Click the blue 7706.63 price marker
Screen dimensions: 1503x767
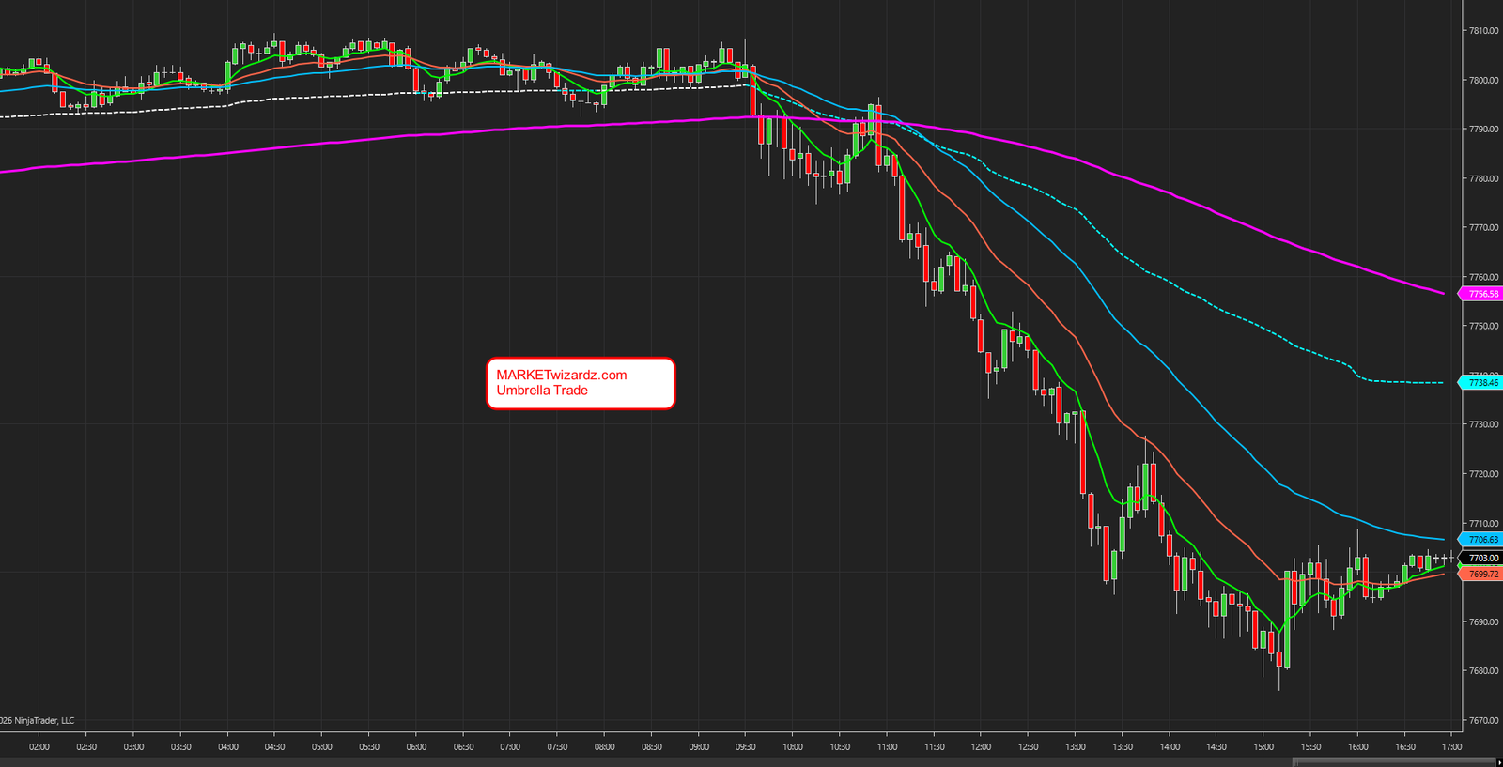pyautogui.click(x=1481, y=540)
